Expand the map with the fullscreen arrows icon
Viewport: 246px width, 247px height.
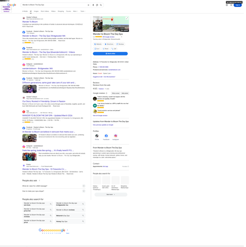point(127,18)
